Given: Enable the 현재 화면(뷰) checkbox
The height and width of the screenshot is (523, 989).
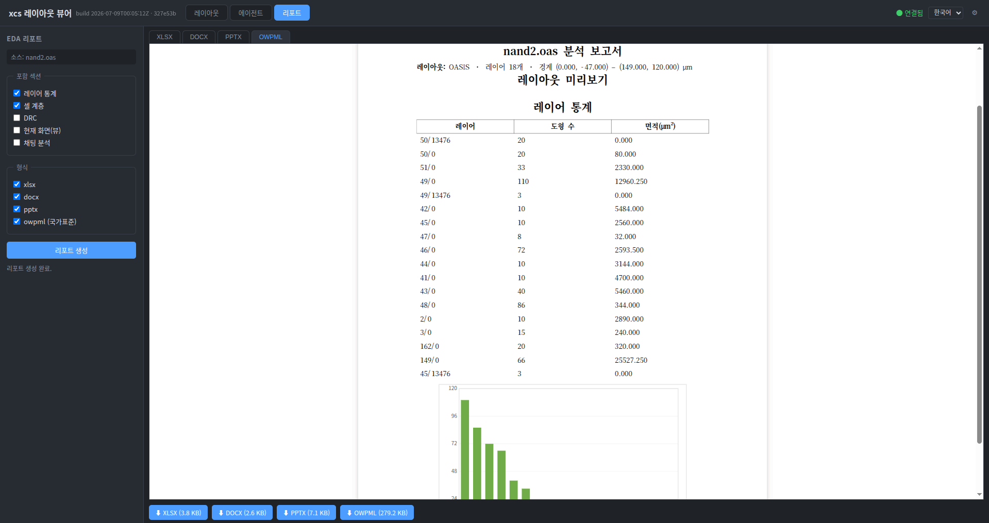Looking at the screenshot, I should coord(16,130).
